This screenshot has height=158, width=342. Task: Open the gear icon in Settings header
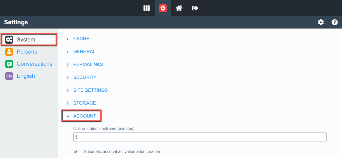click(321, 22)
